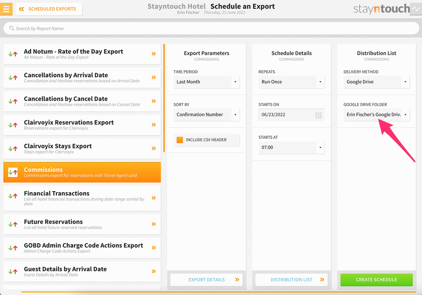Click arrows icon for Financial Transactions

click(x=13, y=196)
